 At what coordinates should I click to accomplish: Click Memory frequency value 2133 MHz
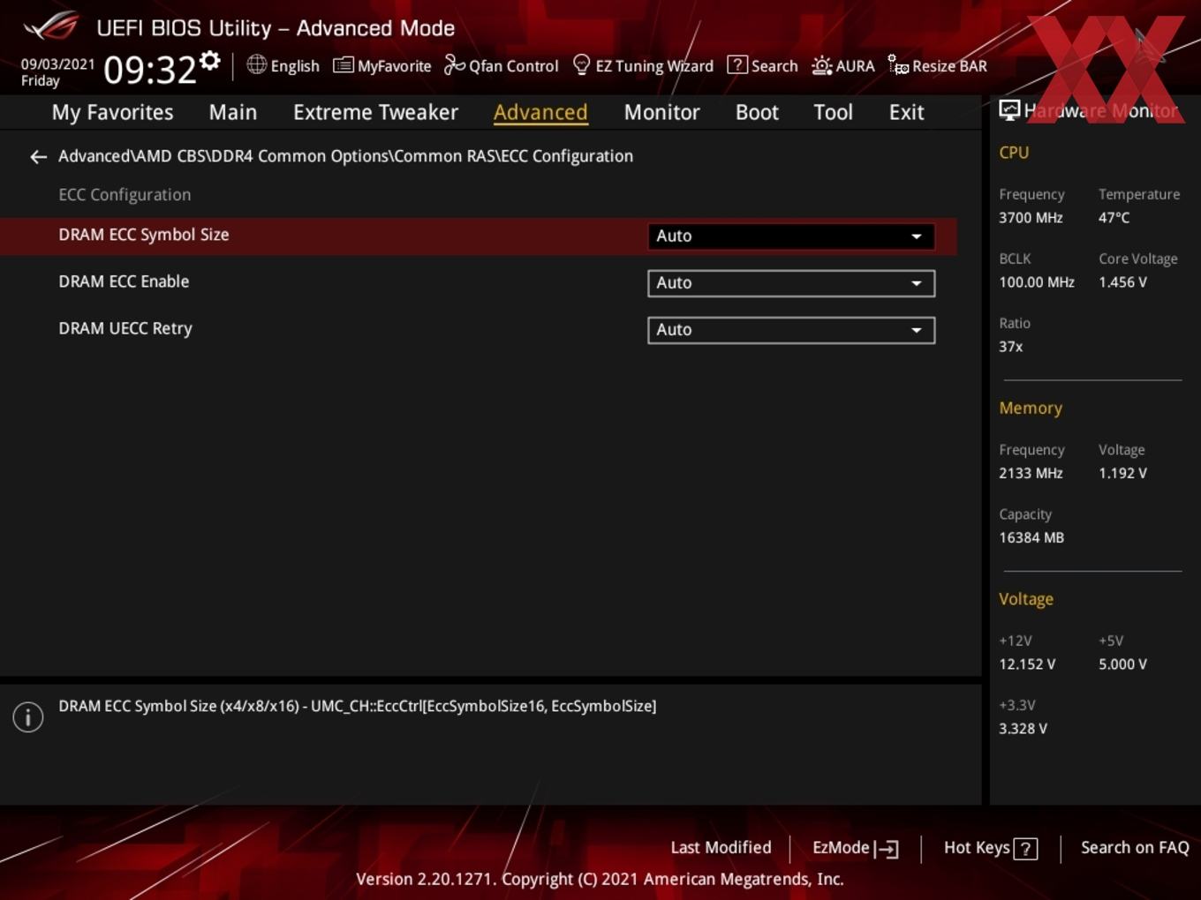tap(1031, 473)
